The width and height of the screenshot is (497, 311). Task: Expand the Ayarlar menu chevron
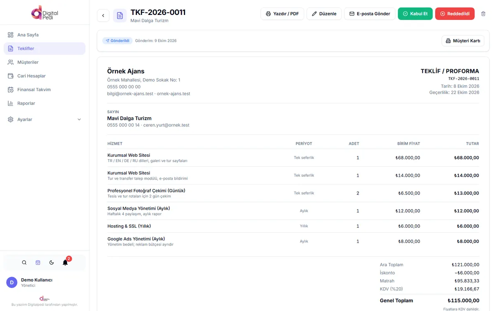pos(79,119)
